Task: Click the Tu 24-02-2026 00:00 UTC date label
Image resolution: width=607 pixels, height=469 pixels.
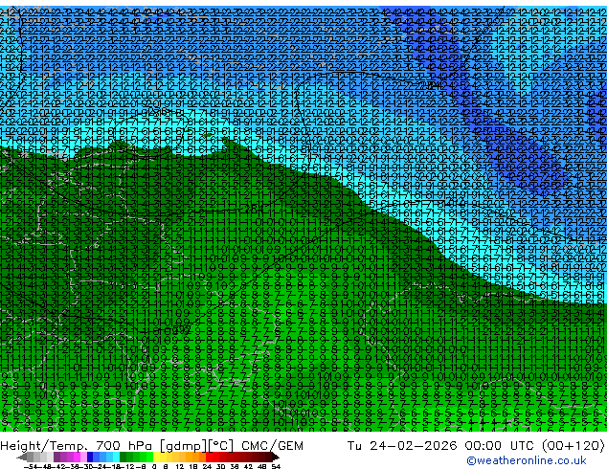Action: tap(441, 446)
